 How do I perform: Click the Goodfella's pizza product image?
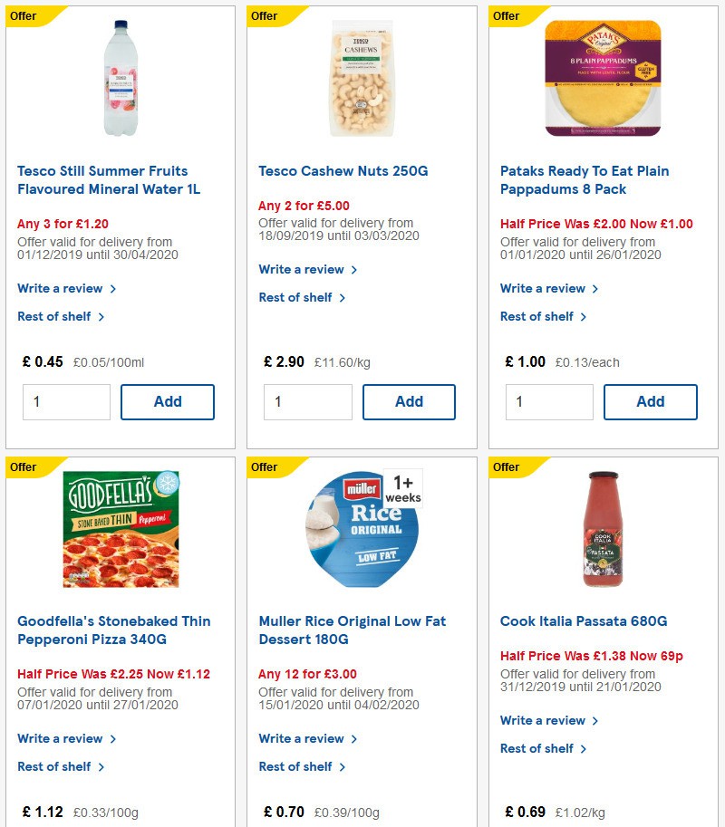coord(121,528)
